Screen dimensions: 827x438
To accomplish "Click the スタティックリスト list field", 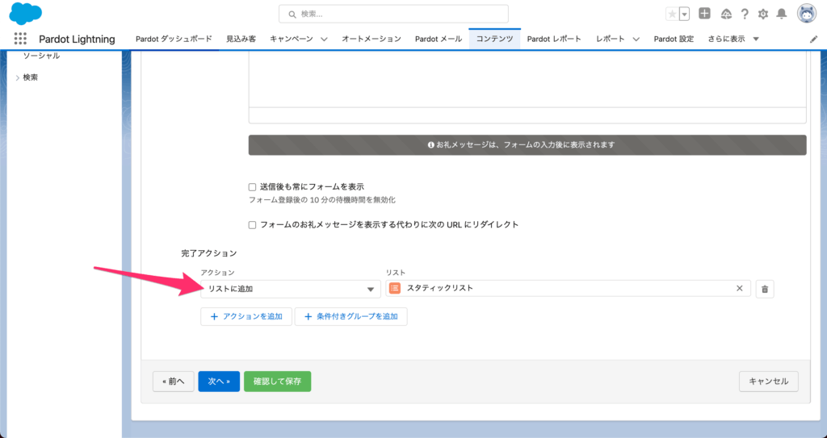I will click(568, 288).
